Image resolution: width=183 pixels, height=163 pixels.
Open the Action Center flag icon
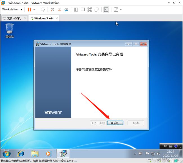point(147,153)
